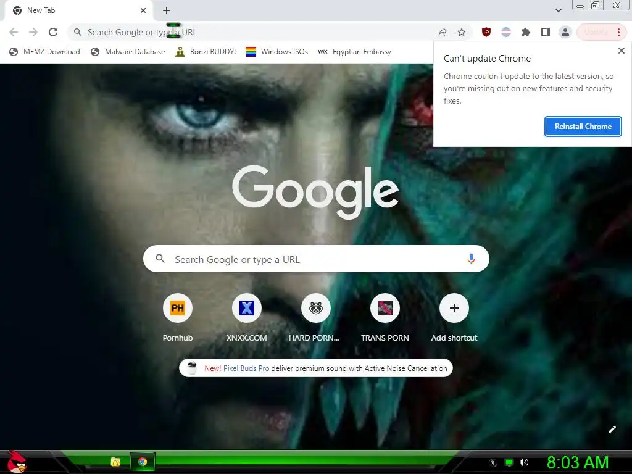Dismiss the Can't update Chrome popup
The width and height of the screenshot is (632, 474).
coord(621,51)
